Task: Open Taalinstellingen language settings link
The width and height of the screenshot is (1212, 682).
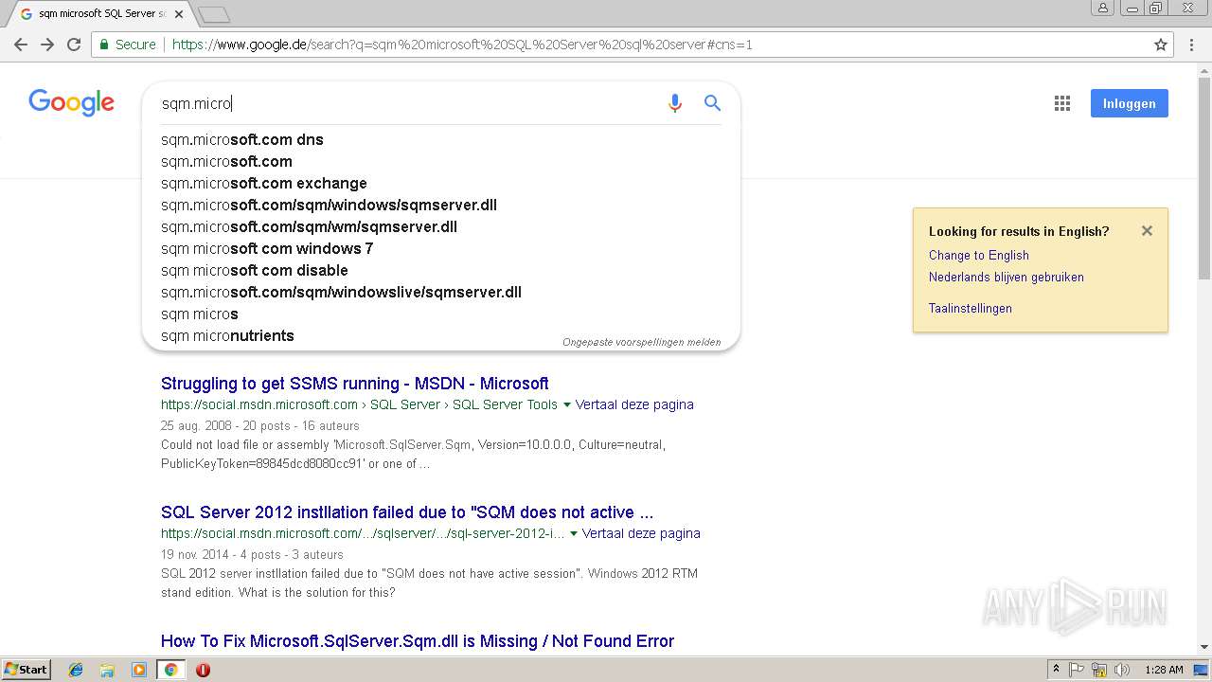Action: point(970,308)
